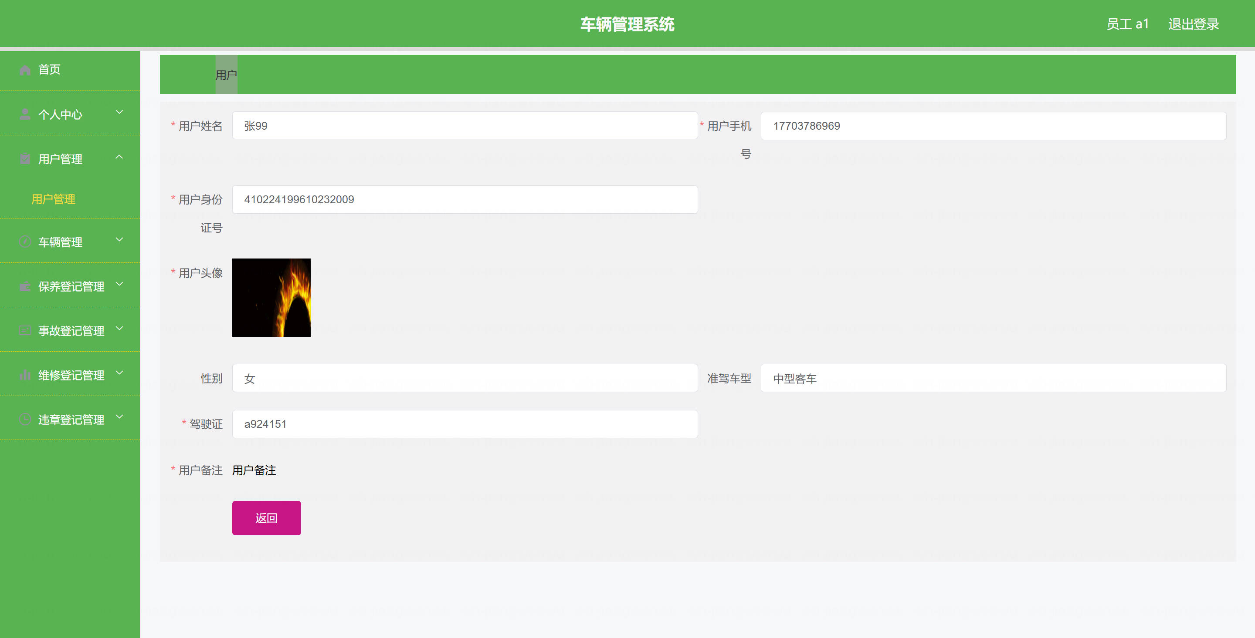Click the 用户姓名 input field
The width and height of the screenshot is (1255, 638).
tap(465, 126)
